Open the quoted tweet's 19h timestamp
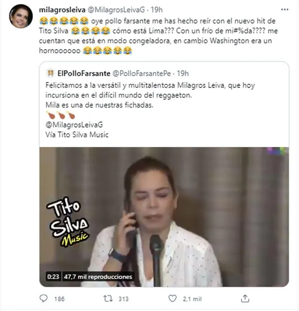Viewport: 299px width, 311px height. click(183, 73)
